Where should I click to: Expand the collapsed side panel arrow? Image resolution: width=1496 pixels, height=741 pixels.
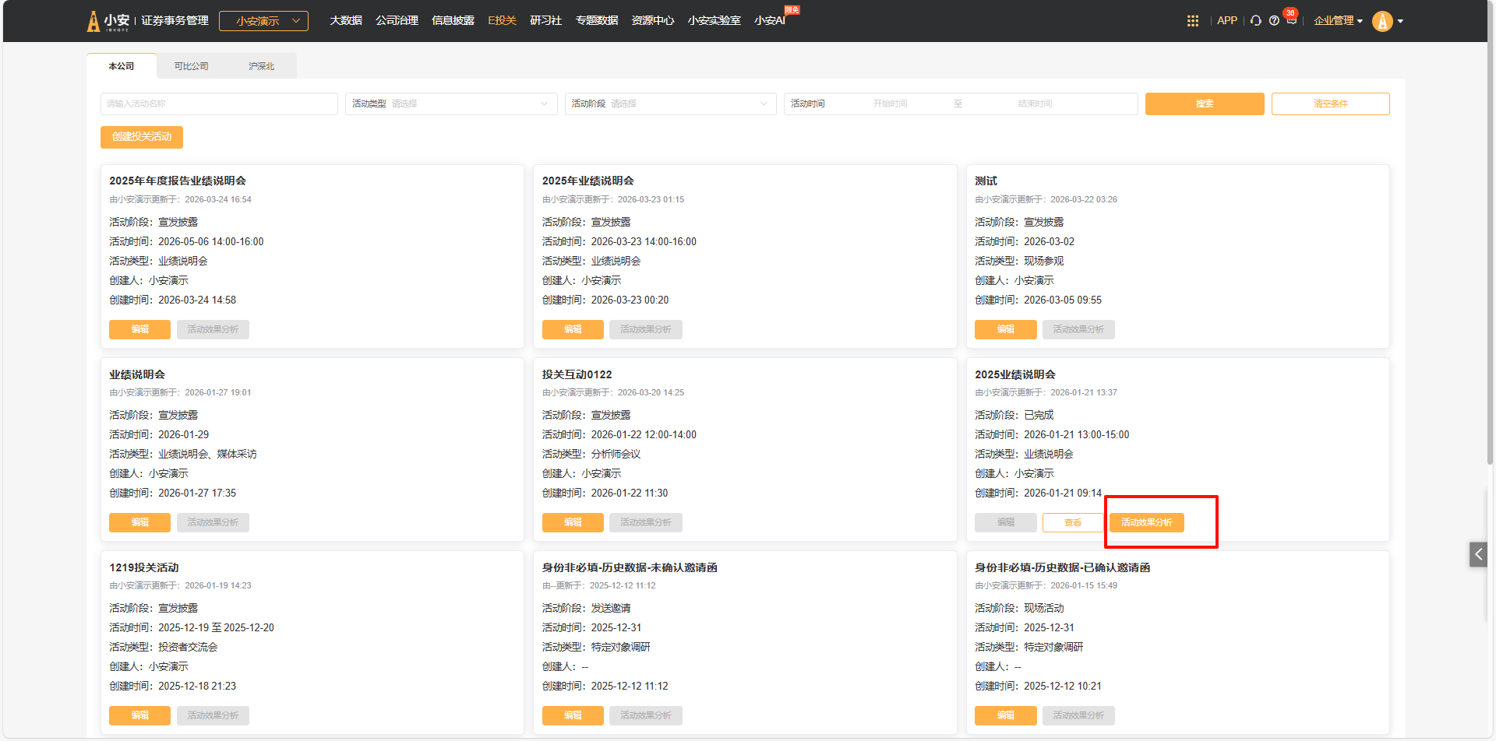click(x=1478, y=554)
